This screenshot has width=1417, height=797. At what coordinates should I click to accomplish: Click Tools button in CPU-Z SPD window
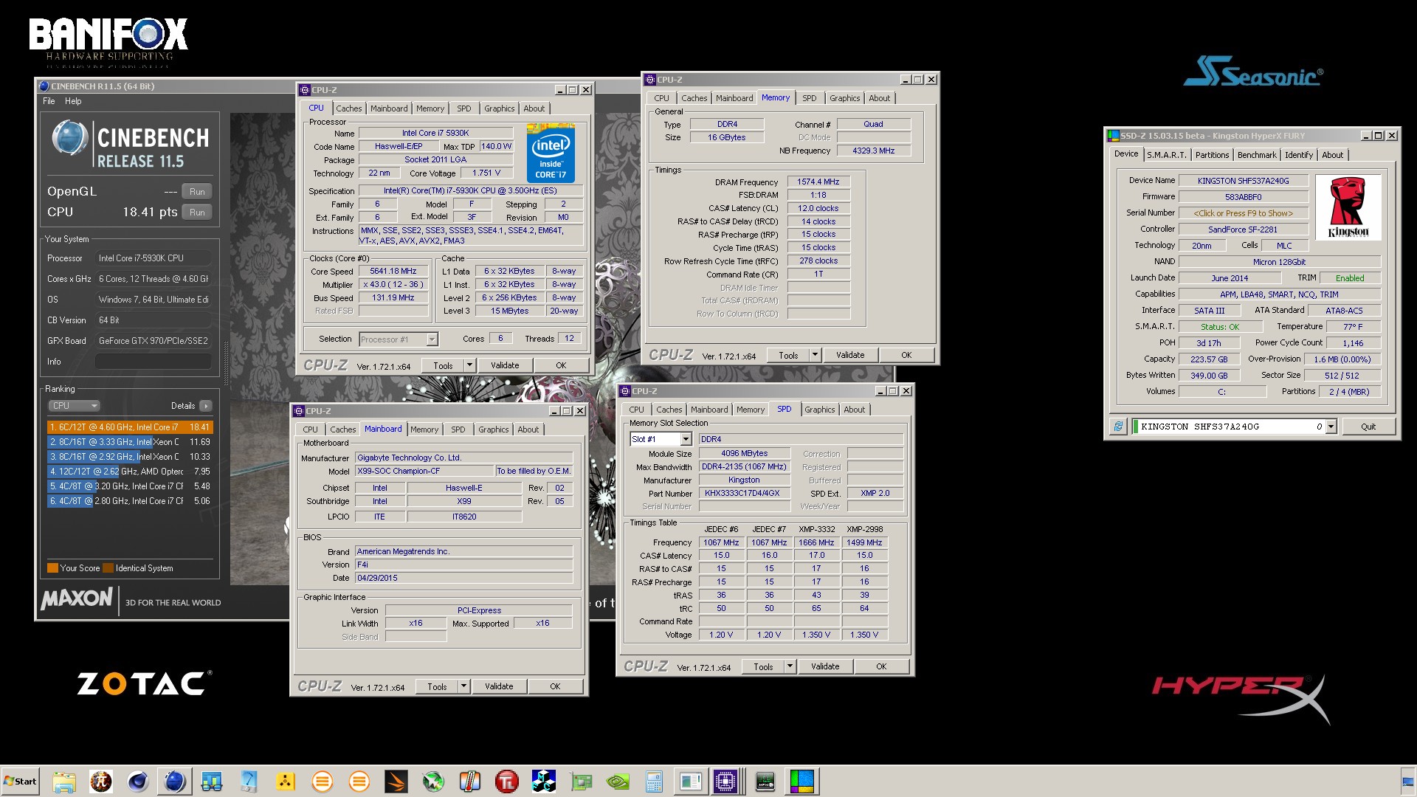[x=763, y=666]
